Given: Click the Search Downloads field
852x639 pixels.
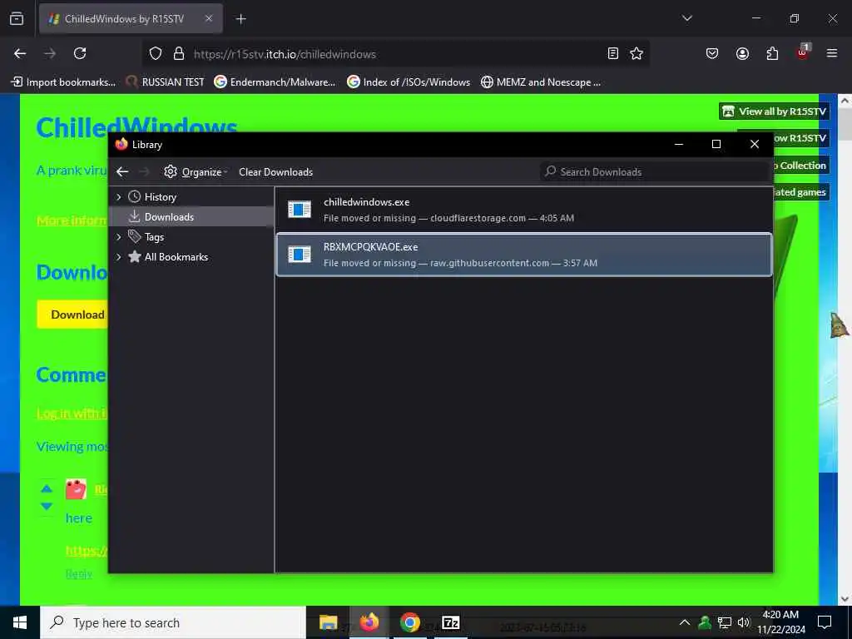Looking at the screenshot, I should tap(654, 171).
